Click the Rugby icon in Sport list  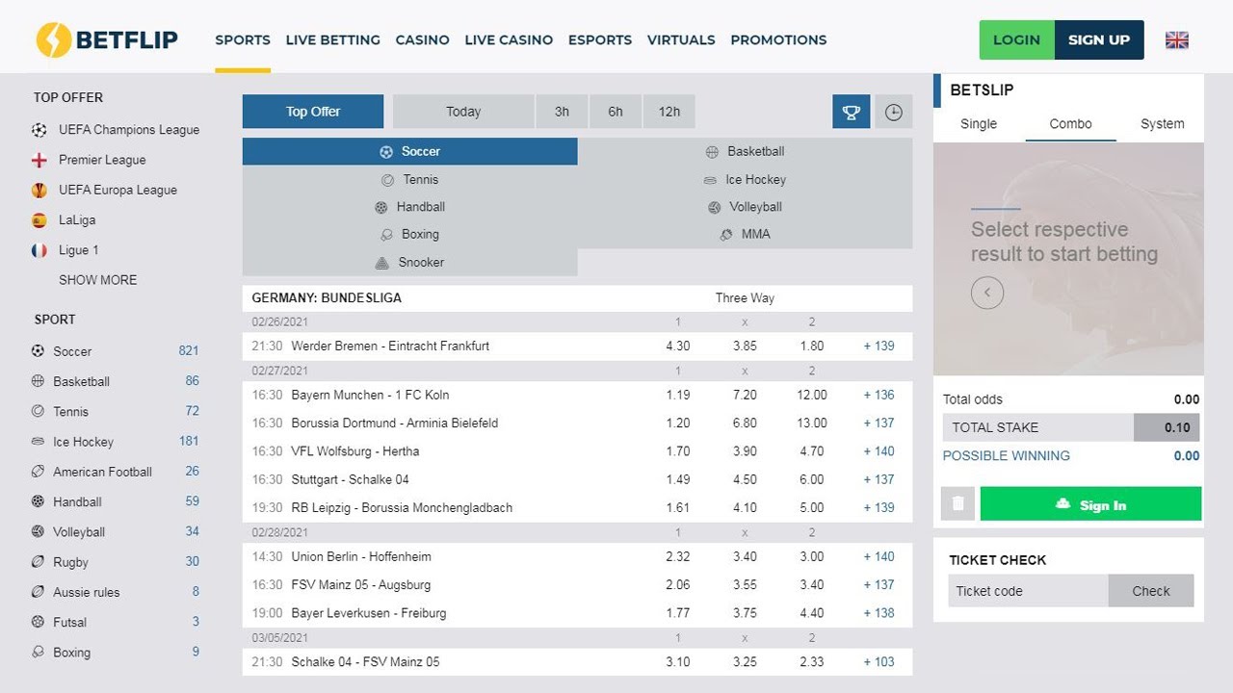click(x=39, y=562)
